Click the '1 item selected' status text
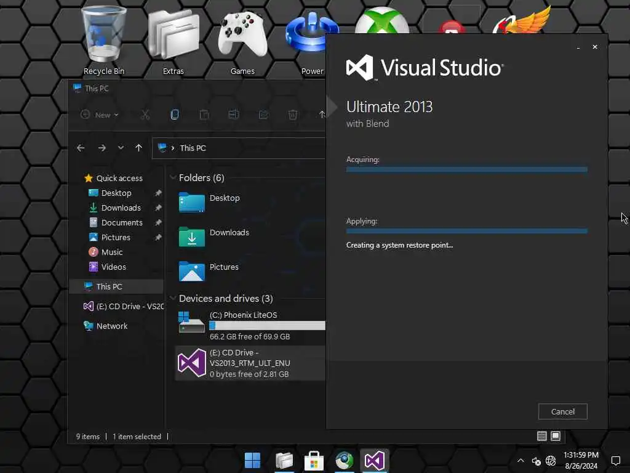This screenshot has width=630, height=473. pos(137,437)
